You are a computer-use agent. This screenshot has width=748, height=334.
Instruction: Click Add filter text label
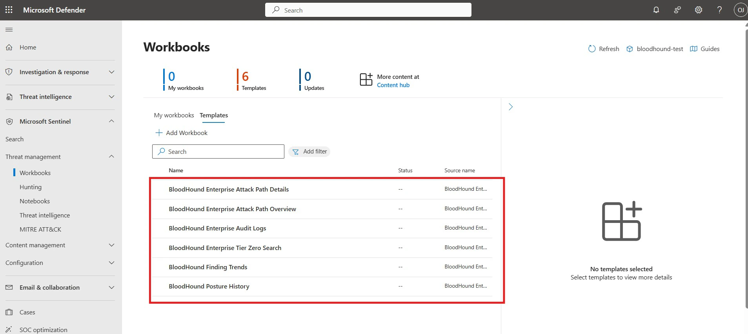click(x=315, y=151)
